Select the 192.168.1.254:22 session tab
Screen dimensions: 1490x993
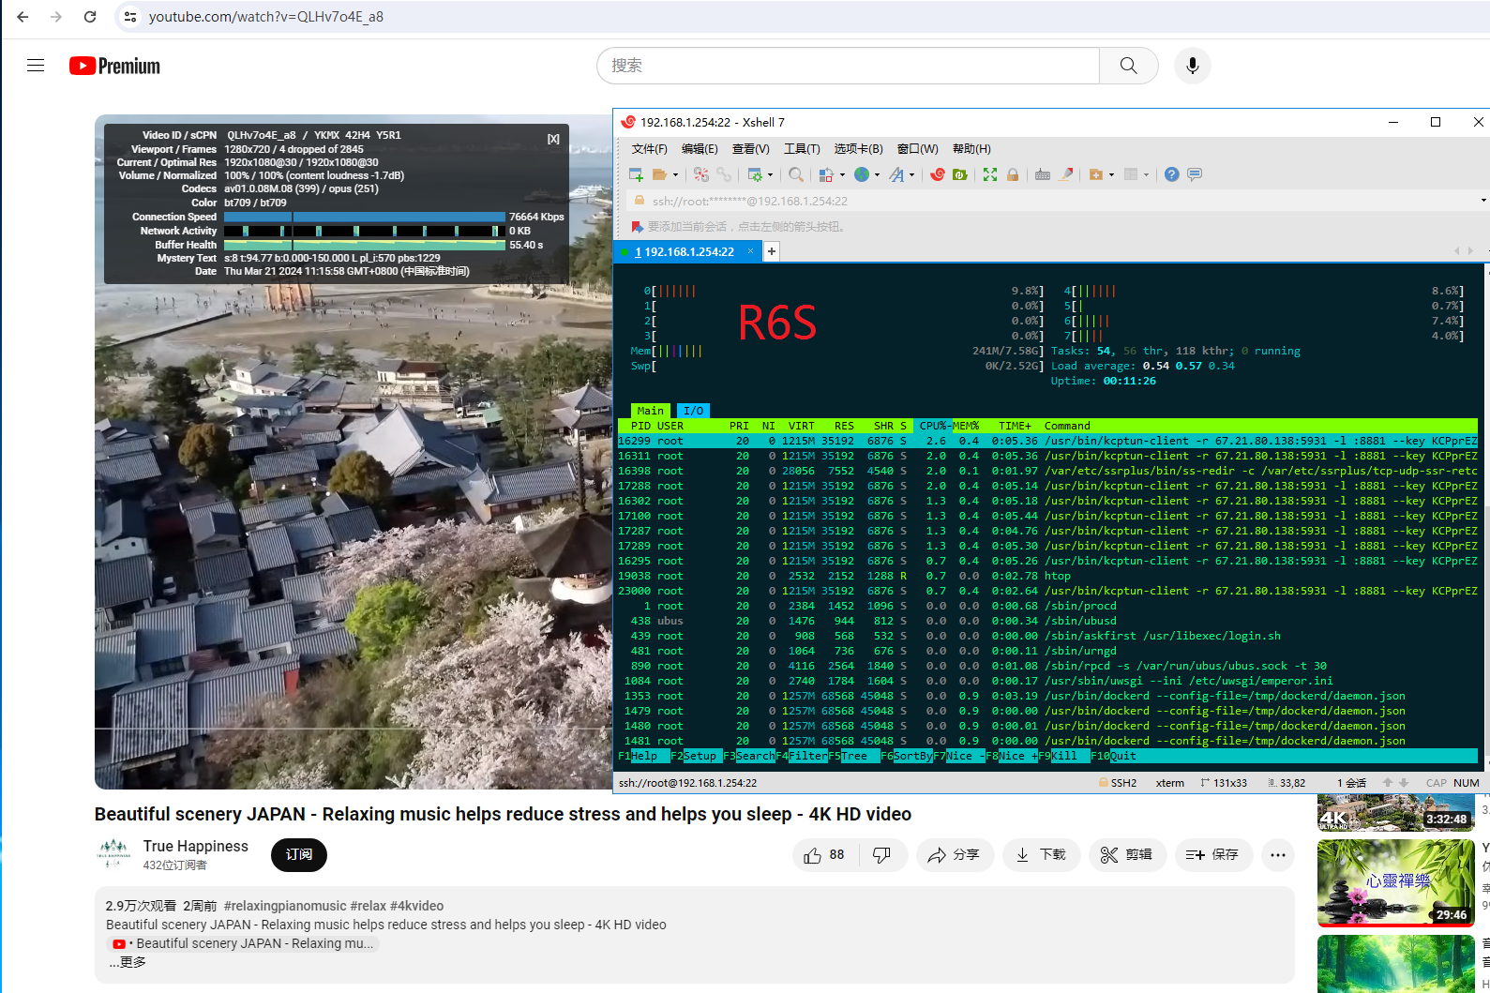tap(687, 251)
